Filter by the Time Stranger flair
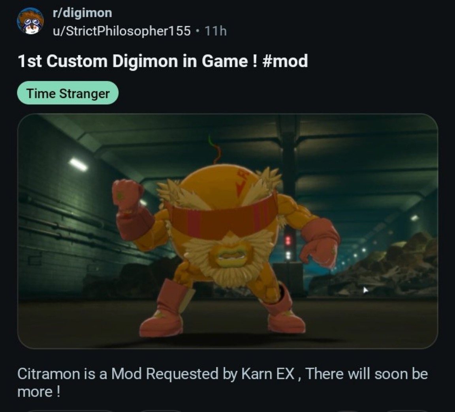455x412 pixels. pyautogui.click(x=68, y=93)
